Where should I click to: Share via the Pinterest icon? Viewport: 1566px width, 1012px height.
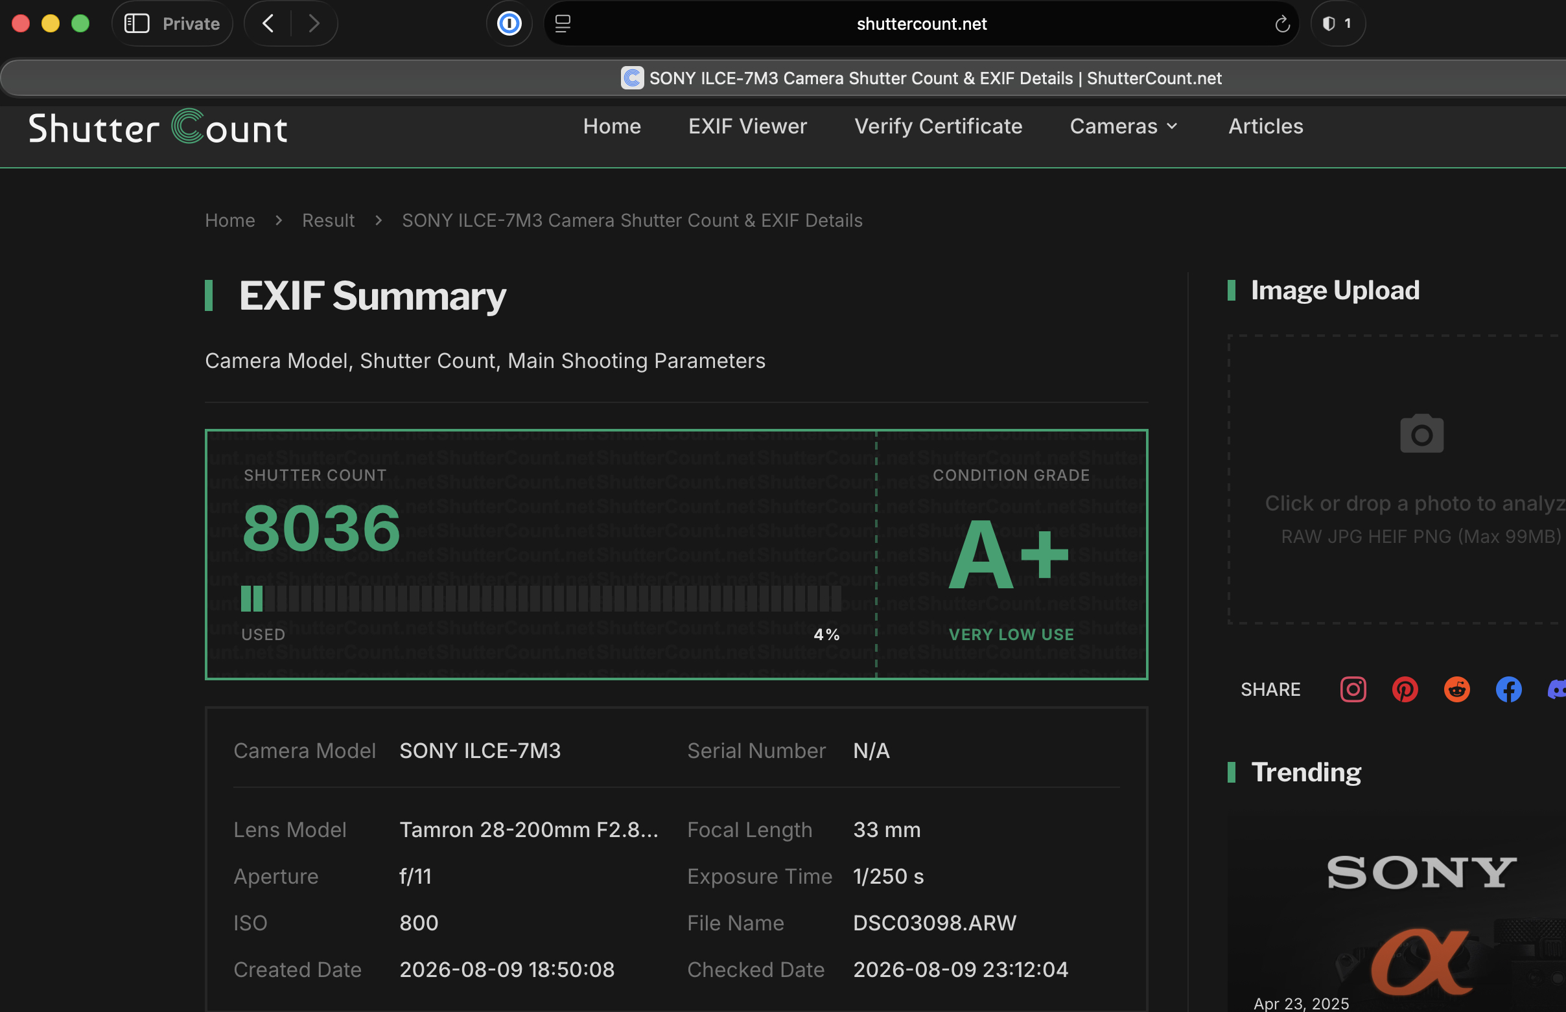point(1405,689)
